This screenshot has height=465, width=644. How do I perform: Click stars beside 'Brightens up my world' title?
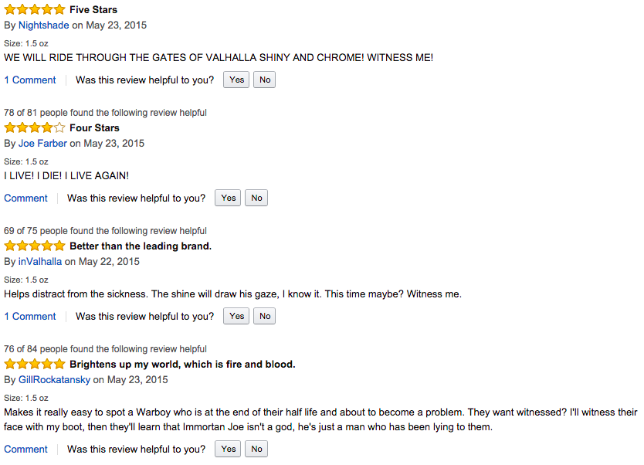click(35, 364)
